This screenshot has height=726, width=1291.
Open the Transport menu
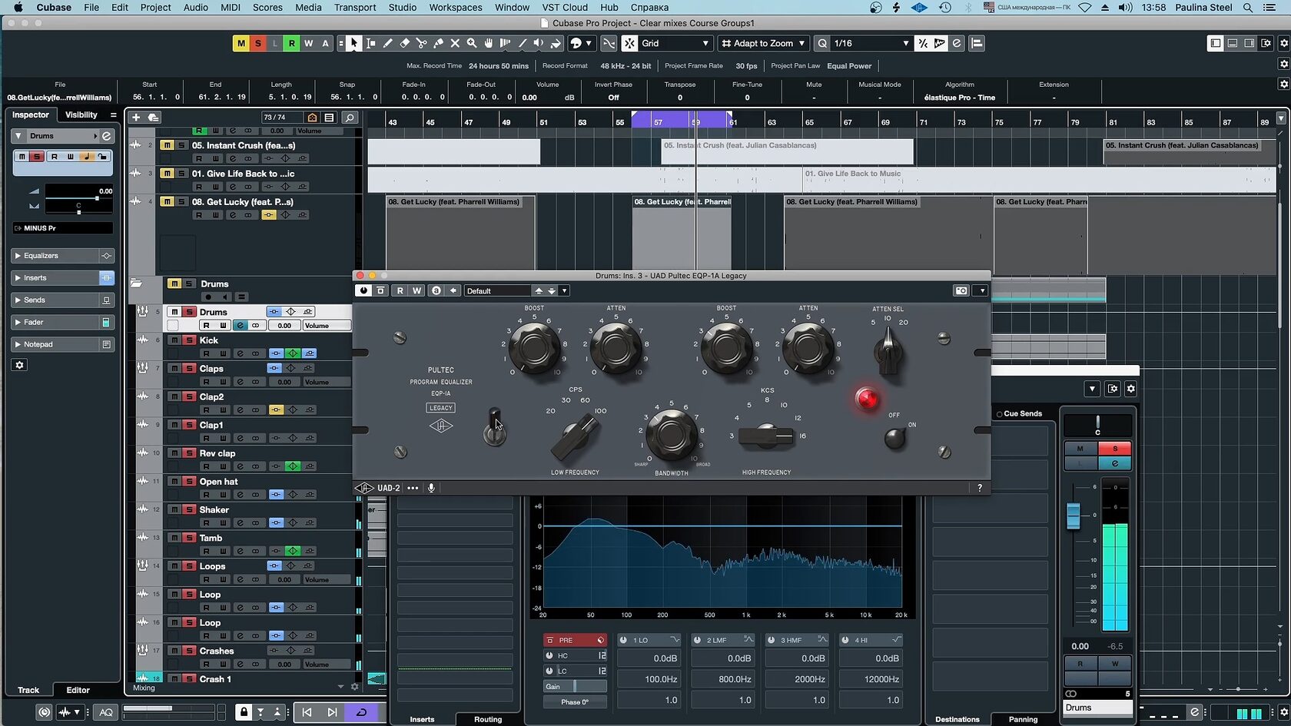355,8
